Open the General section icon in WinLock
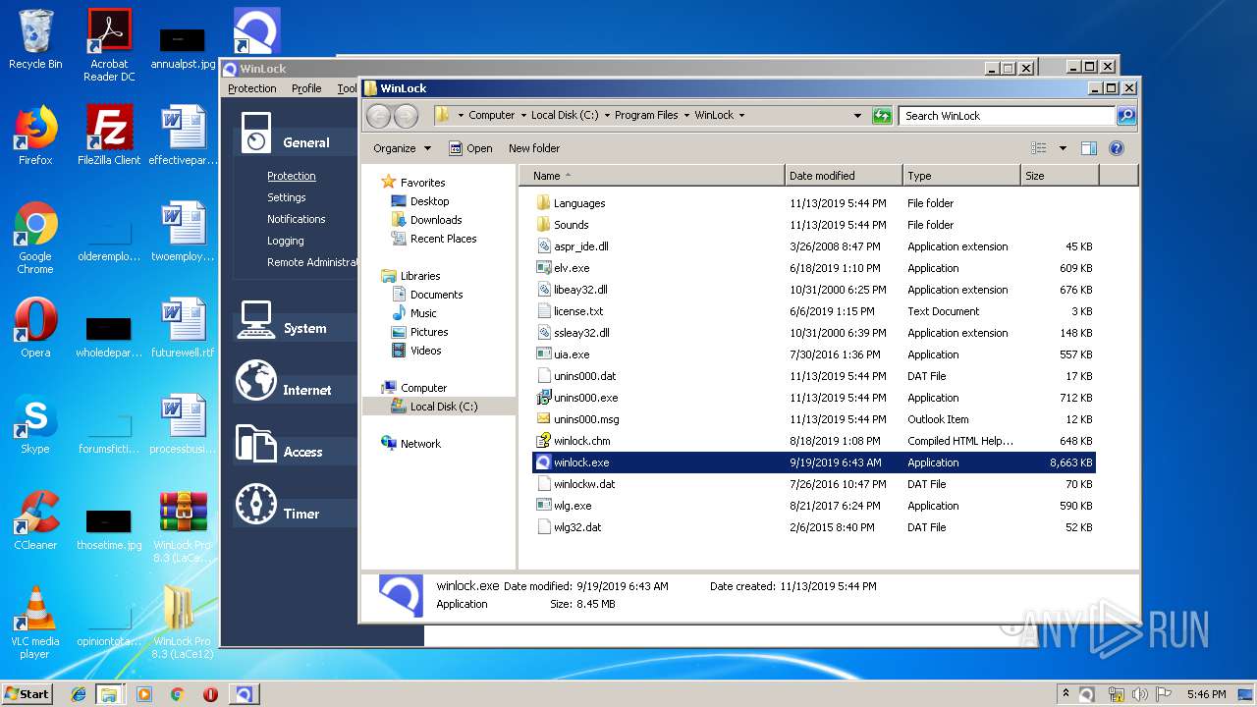 pyautogui.click(x=255, y=134)
